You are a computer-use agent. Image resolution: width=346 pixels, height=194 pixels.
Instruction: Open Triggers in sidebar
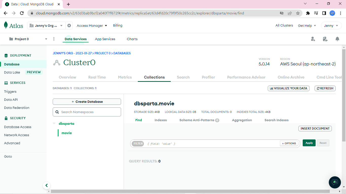pyautogui.click(x=10, y=91)
